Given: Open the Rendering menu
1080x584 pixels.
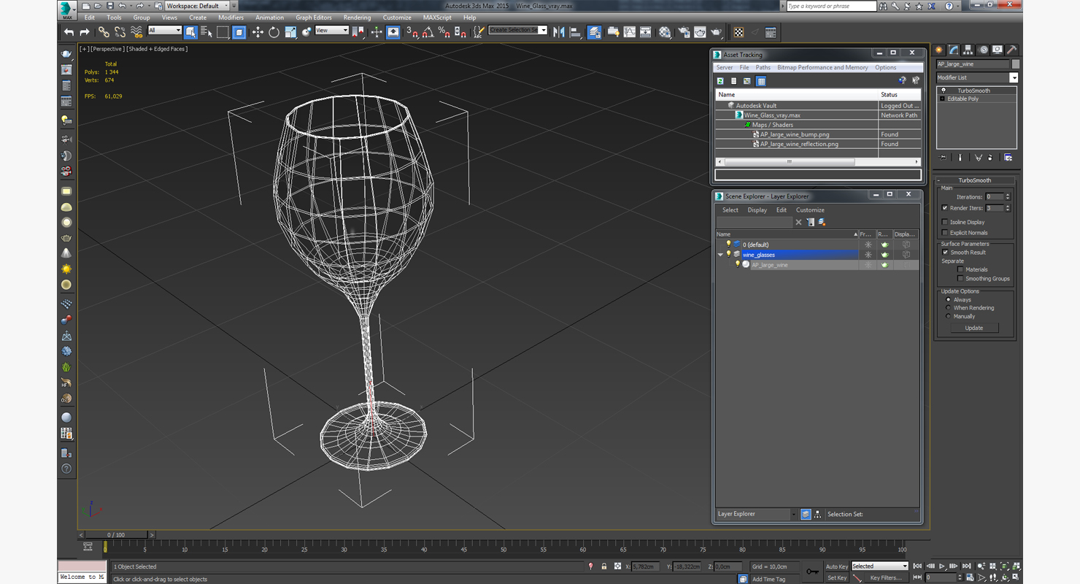Looking at the screenshot, I should point(357,18).
